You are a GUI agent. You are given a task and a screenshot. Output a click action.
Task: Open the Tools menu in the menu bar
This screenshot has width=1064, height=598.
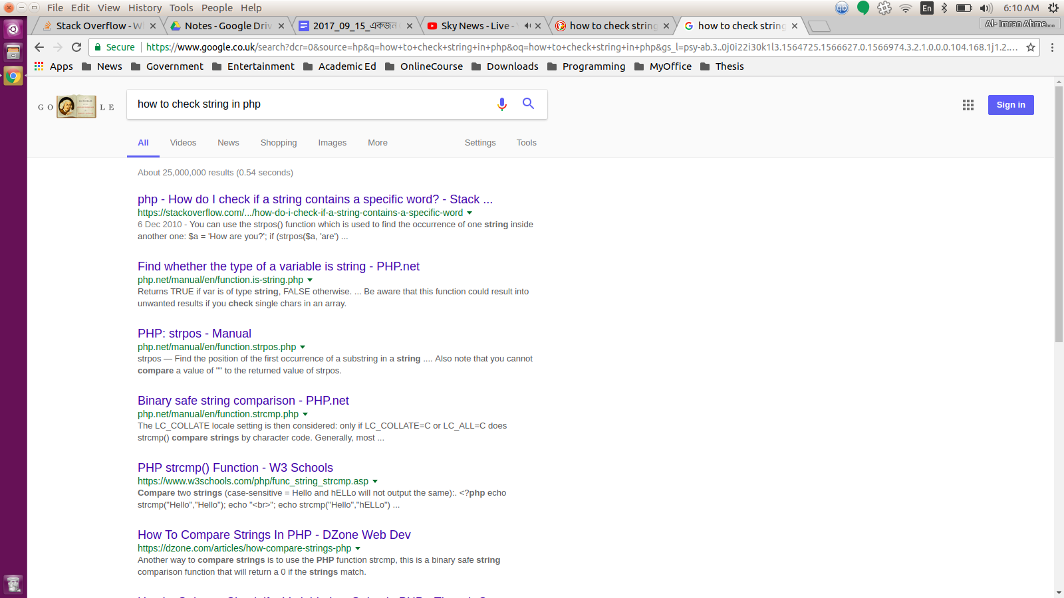182,8
